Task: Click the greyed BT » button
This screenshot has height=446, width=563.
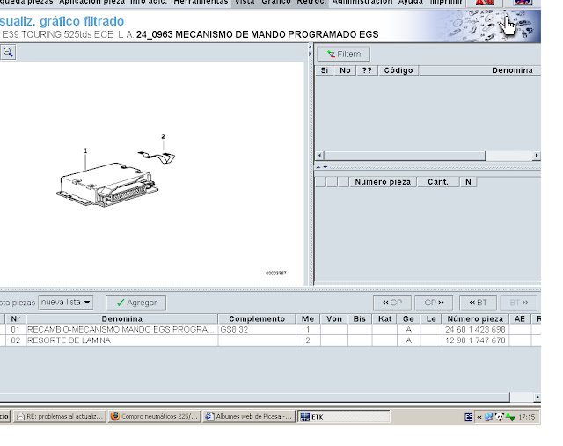Action: tap(518, 303)
